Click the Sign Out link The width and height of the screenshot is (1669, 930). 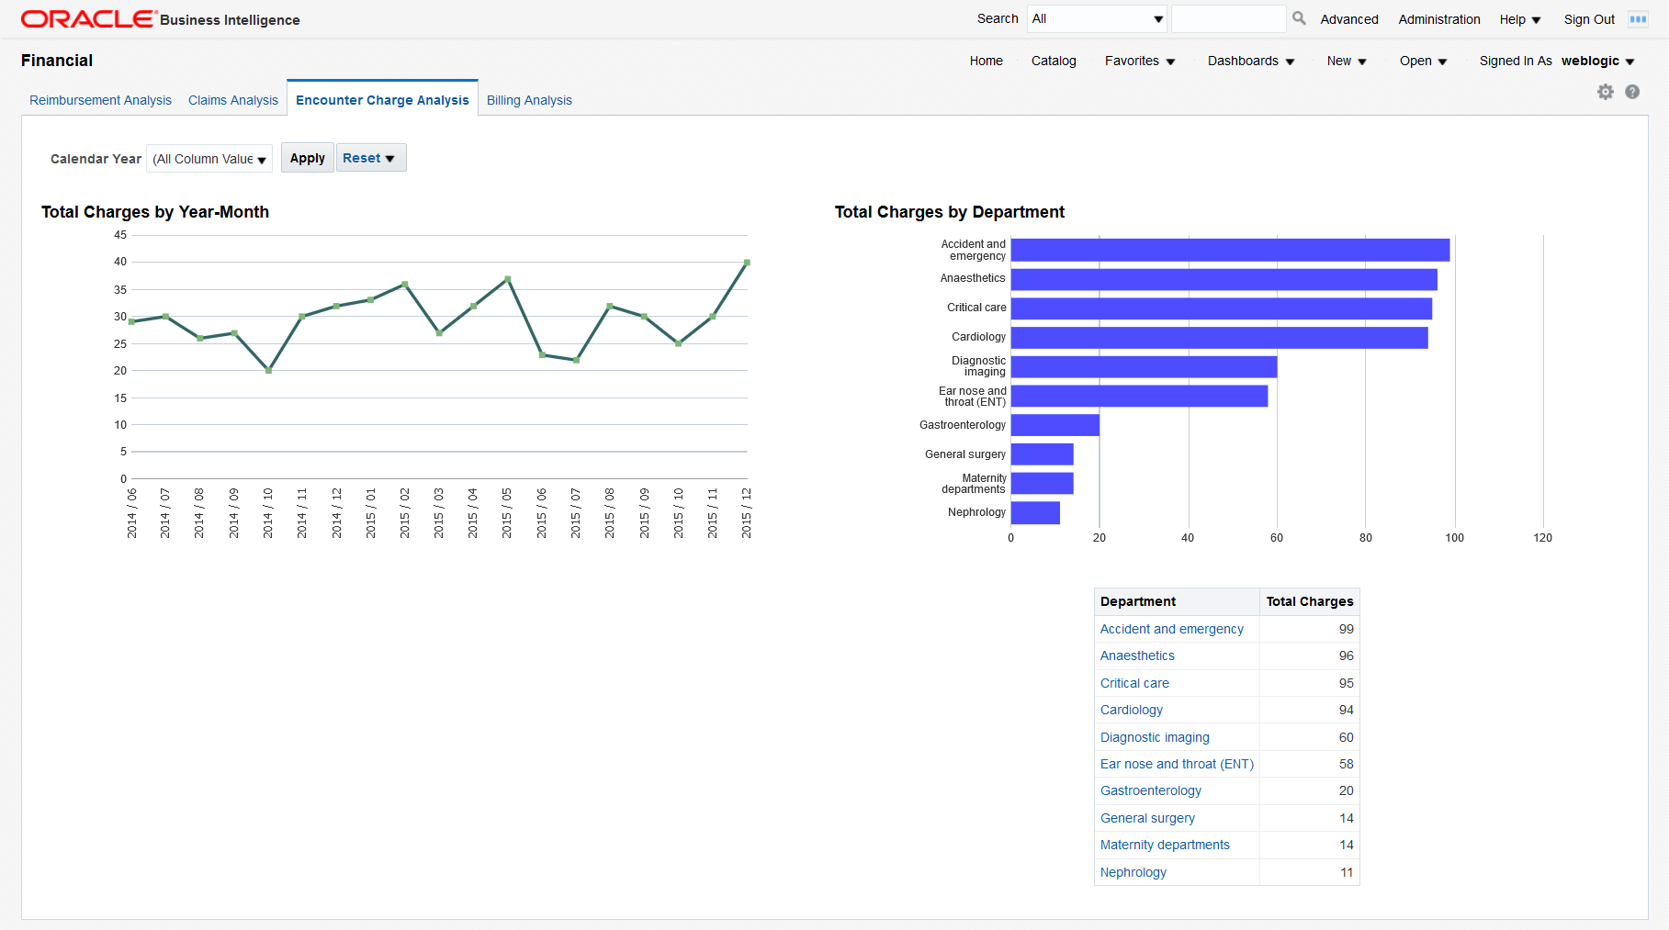(x=1589, y=19)
